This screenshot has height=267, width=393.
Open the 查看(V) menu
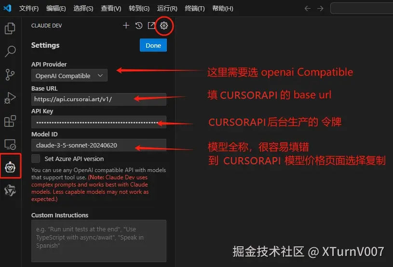click(111, 9)
